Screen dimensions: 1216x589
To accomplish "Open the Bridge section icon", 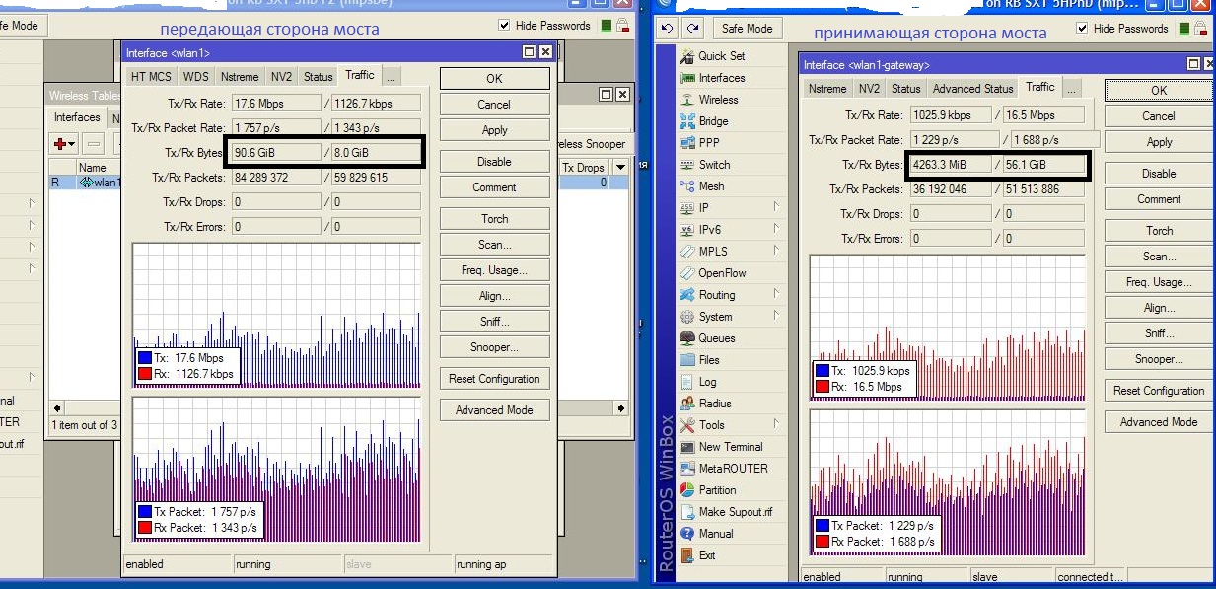I will click(x=687, y=121).
